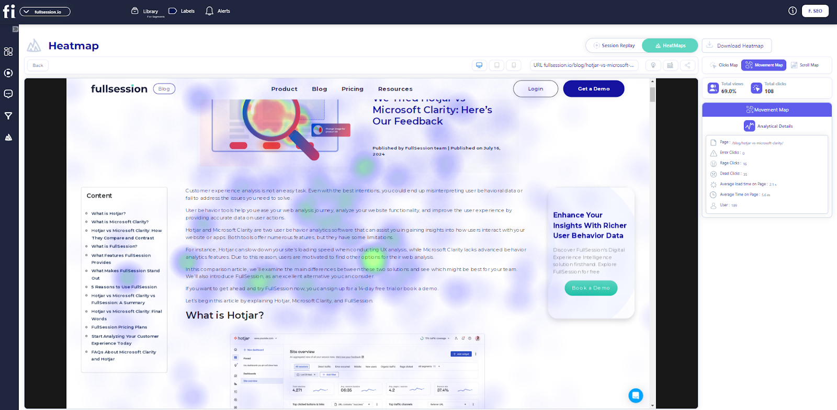Click the info circle icon
This screenshot has height=410, width=837.
(793, 11)
